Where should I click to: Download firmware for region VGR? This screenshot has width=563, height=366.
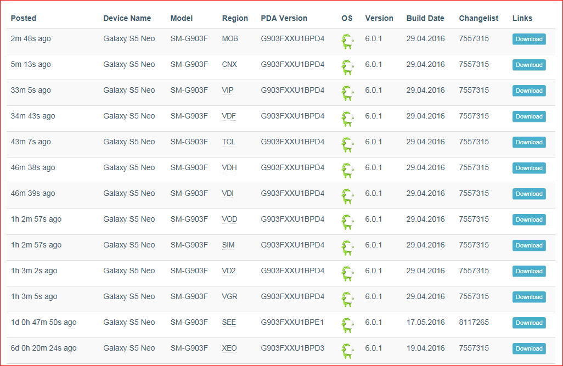pos(529,298)
